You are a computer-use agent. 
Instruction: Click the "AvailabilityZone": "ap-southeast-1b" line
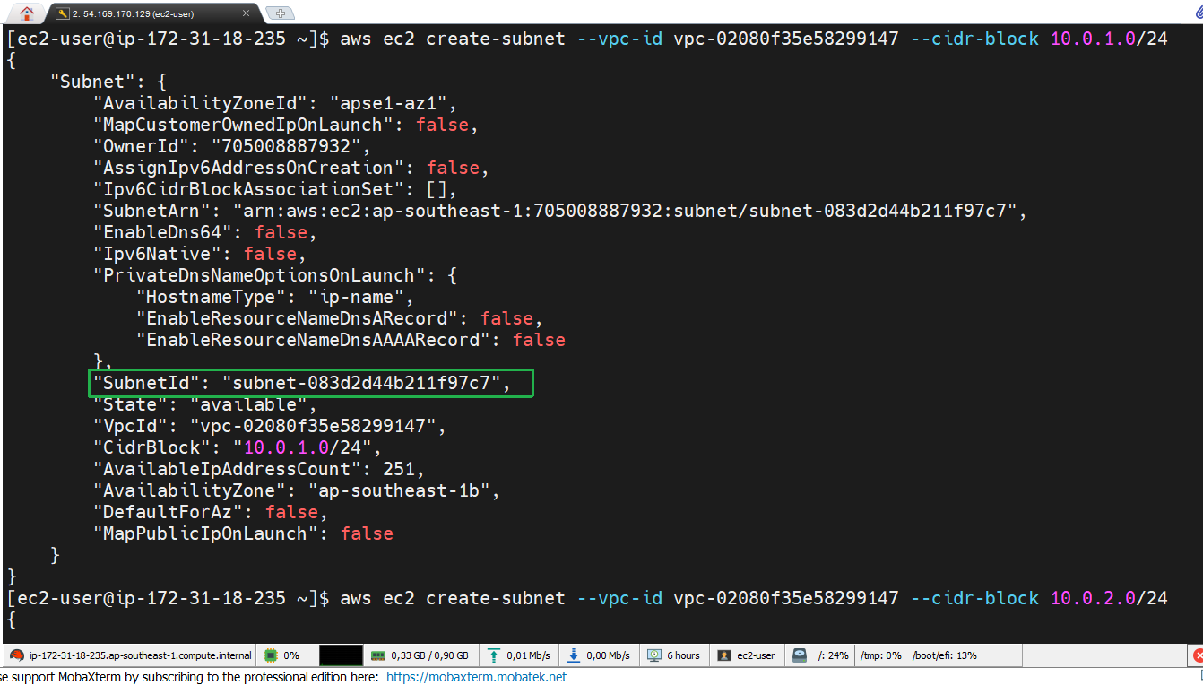297,490
